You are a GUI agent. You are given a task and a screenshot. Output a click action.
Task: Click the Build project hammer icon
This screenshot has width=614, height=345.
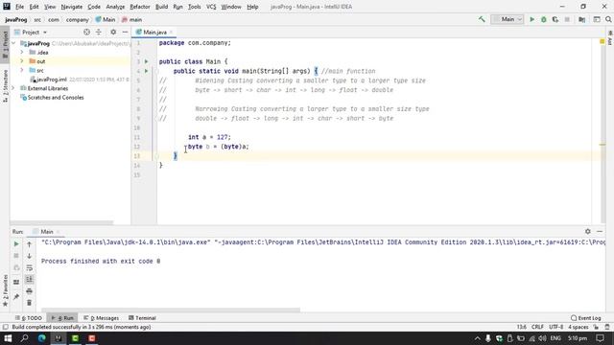(x=482, y=19)
